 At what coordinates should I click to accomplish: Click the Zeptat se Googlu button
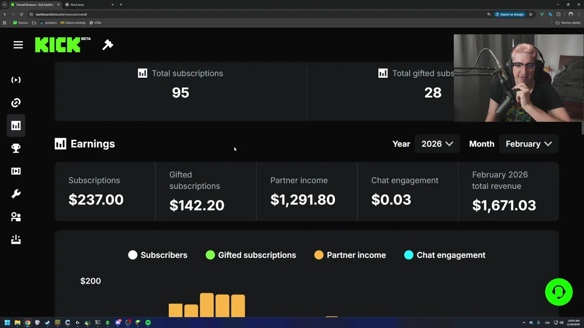[x=510, y=15]
